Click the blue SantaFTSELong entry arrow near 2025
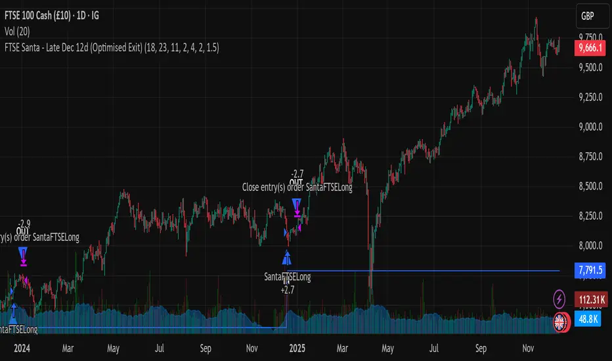The height and width of the screenshot is (361, 612). tap(287, 258)
